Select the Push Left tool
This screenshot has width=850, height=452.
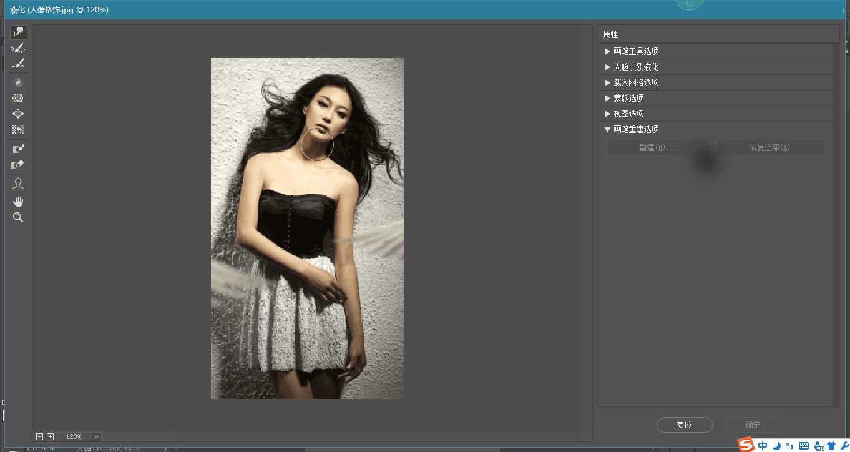18,129
